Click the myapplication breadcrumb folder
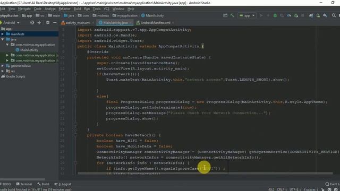 [125, 15]
